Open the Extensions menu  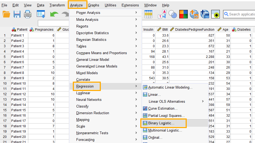point(130,5)
